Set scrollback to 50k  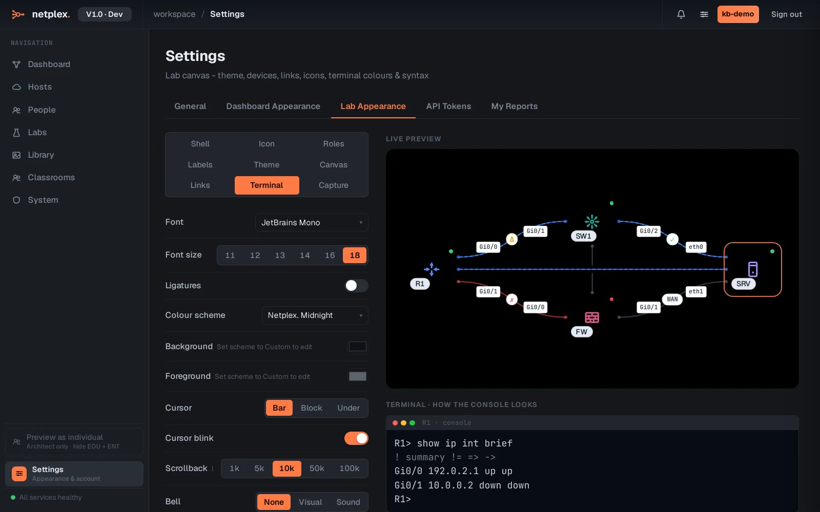(317, 468)
